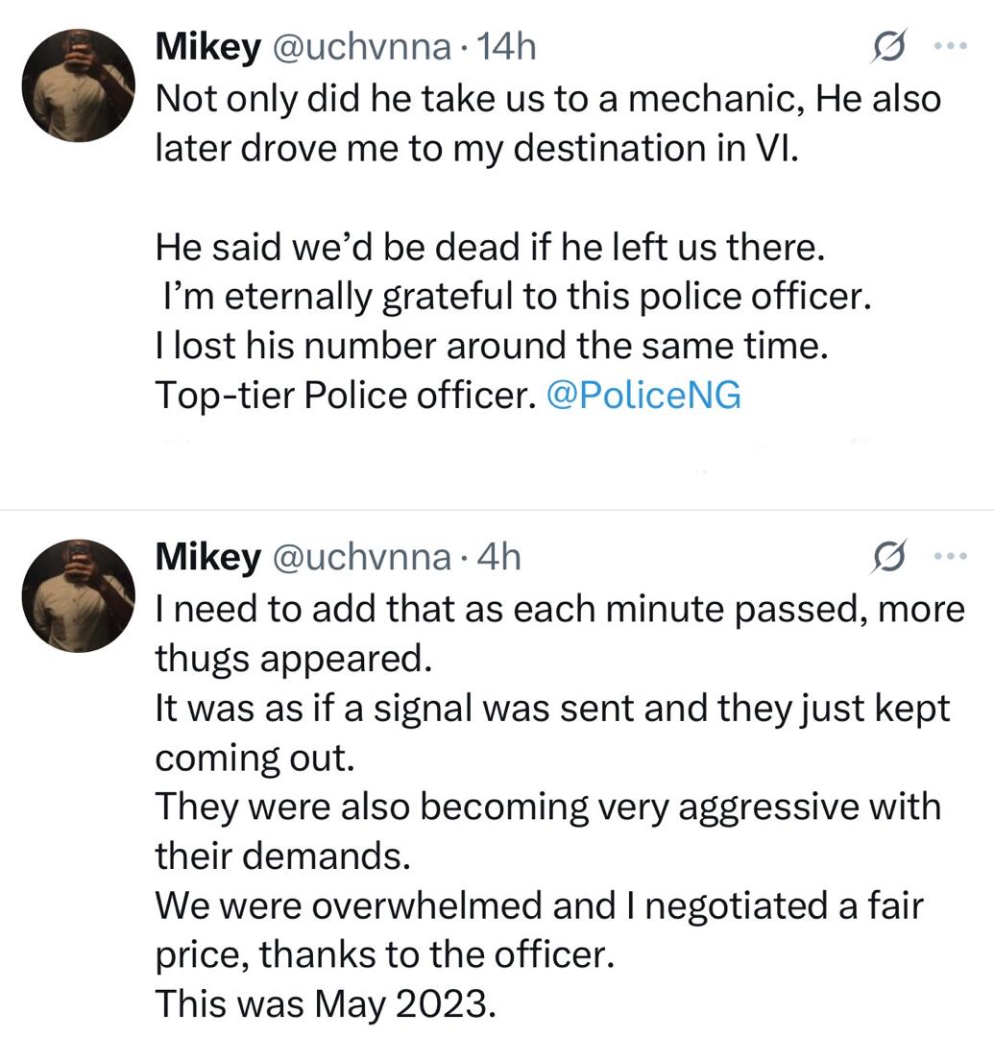Open the @uchvnna handle on the second tweet
This screenshot has width=994, height=1037.
[x=362, y=557]
